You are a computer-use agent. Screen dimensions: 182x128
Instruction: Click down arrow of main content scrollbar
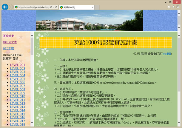(179, 123)
